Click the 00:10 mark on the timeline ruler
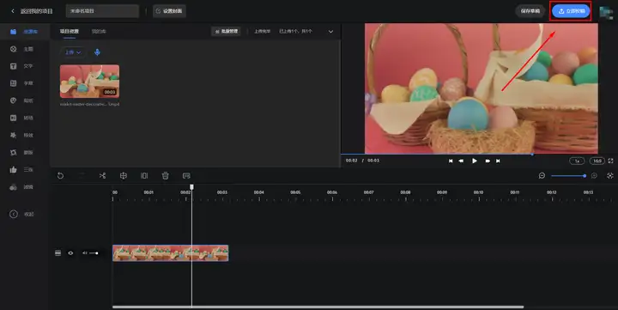This screenshot has width=618, height=310. [x=478, y=192]
